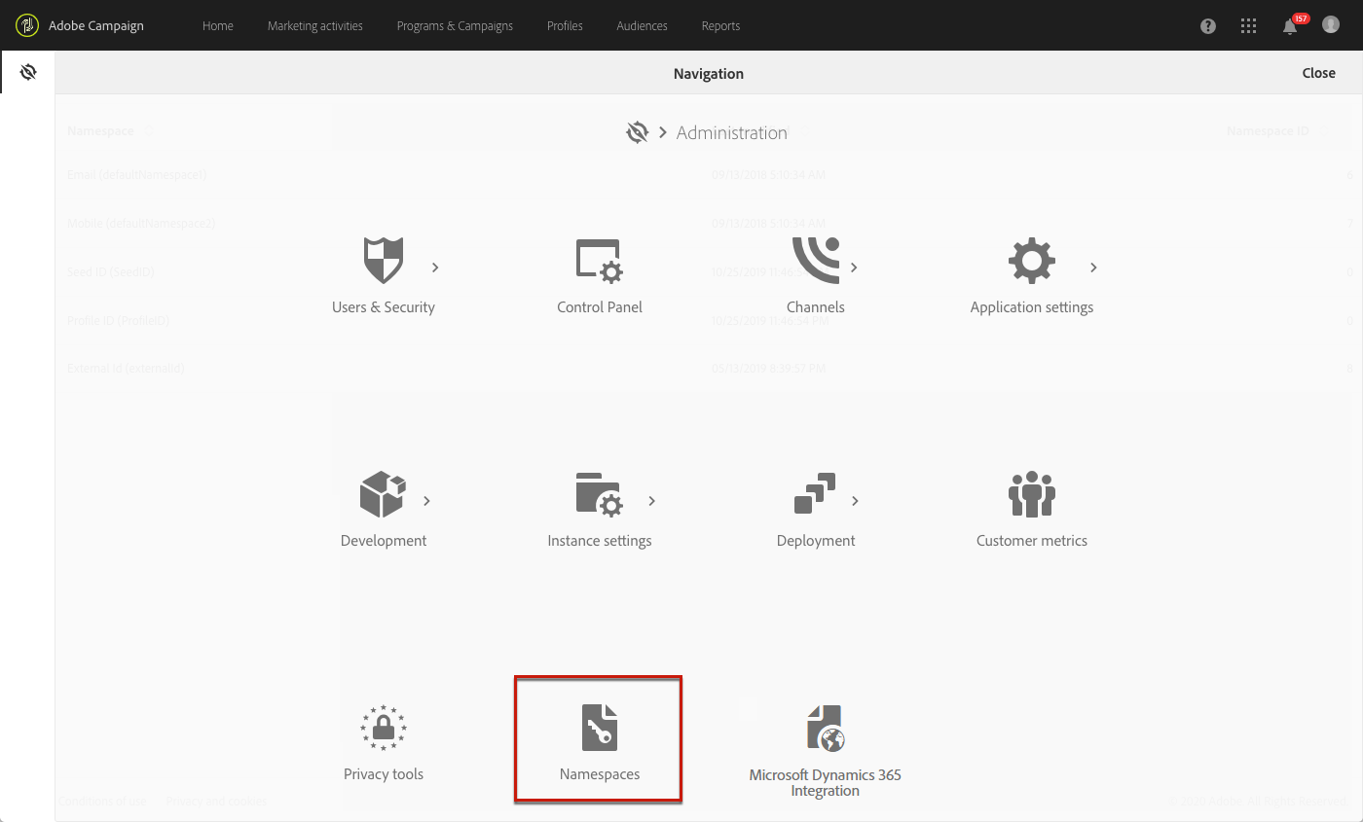
Task: Click the Channels label
Action: 816,307
